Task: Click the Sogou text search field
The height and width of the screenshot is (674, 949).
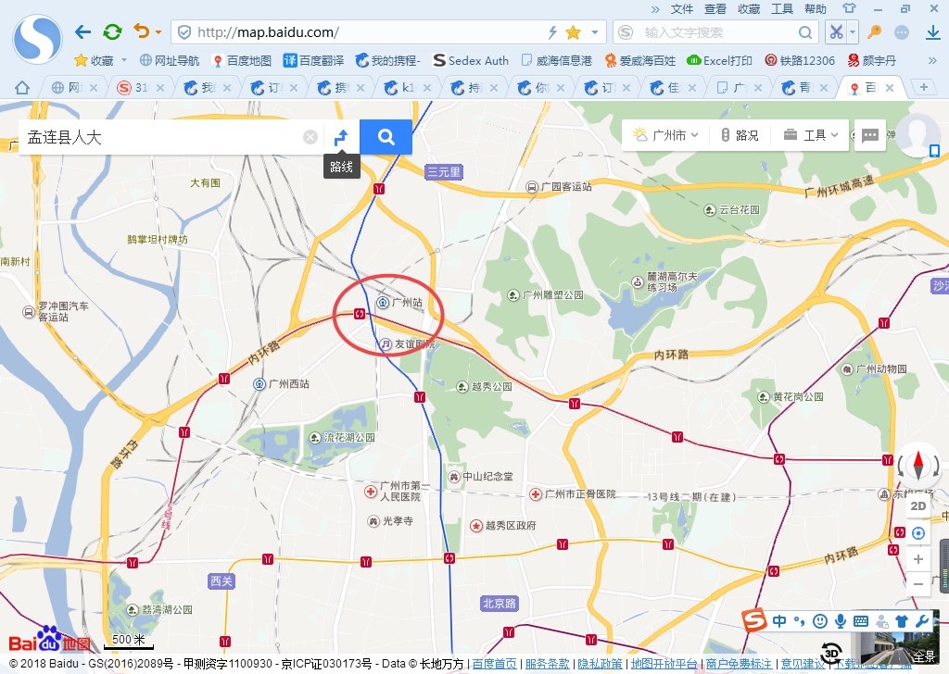Action: click(717, 32)
